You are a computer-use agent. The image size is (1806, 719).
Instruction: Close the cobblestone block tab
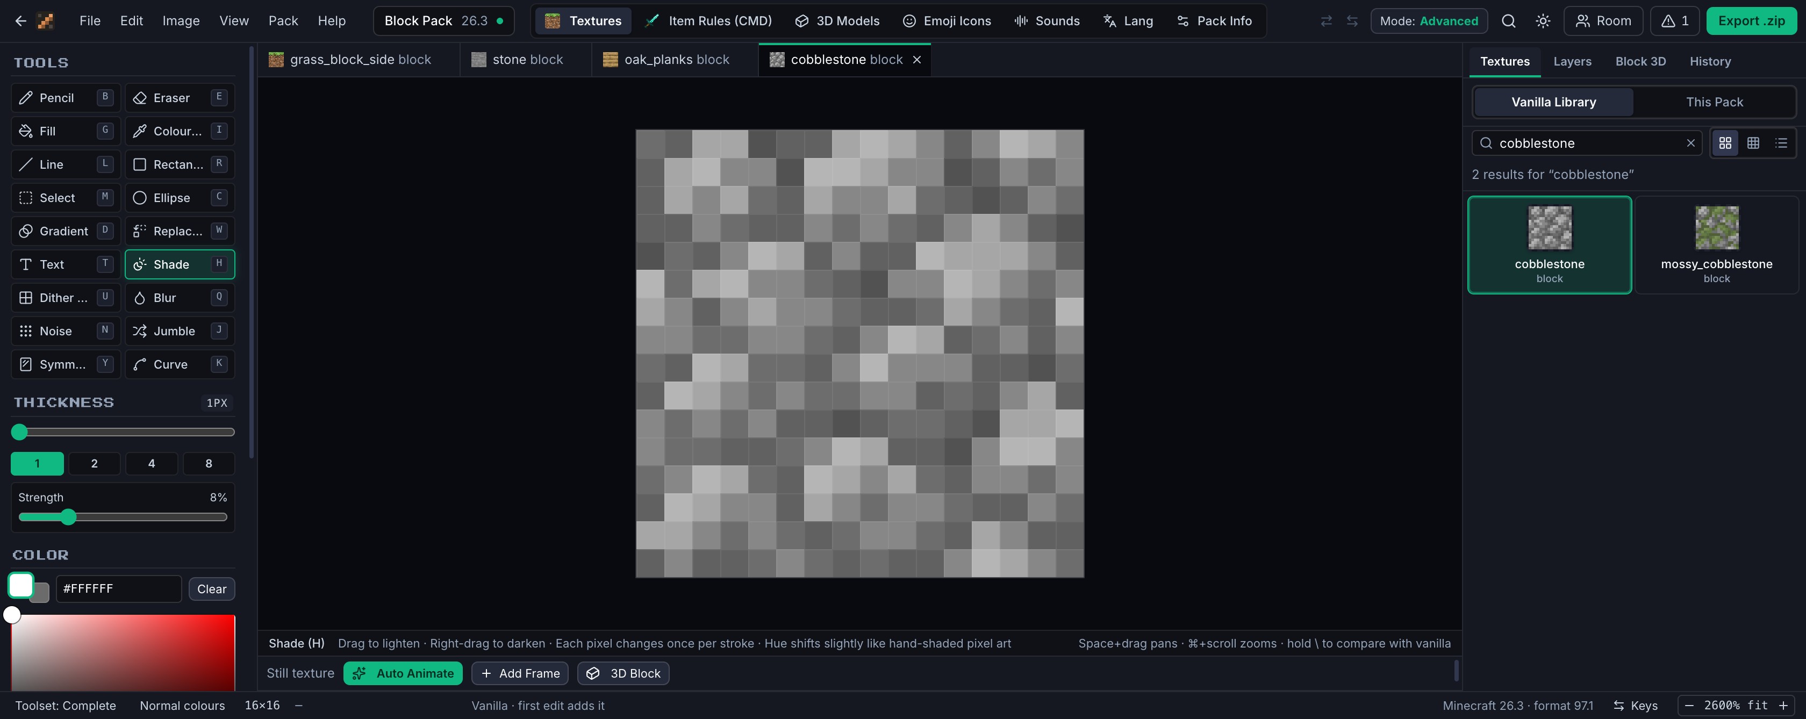916,60
